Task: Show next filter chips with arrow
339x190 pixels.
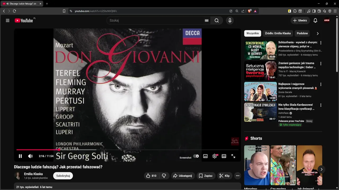Action: point(318,34)
